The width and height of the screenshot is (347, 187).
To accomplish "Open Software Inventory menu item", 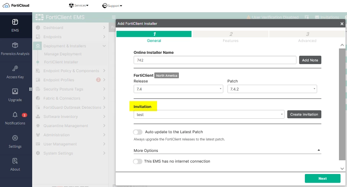I will [61, 116].
